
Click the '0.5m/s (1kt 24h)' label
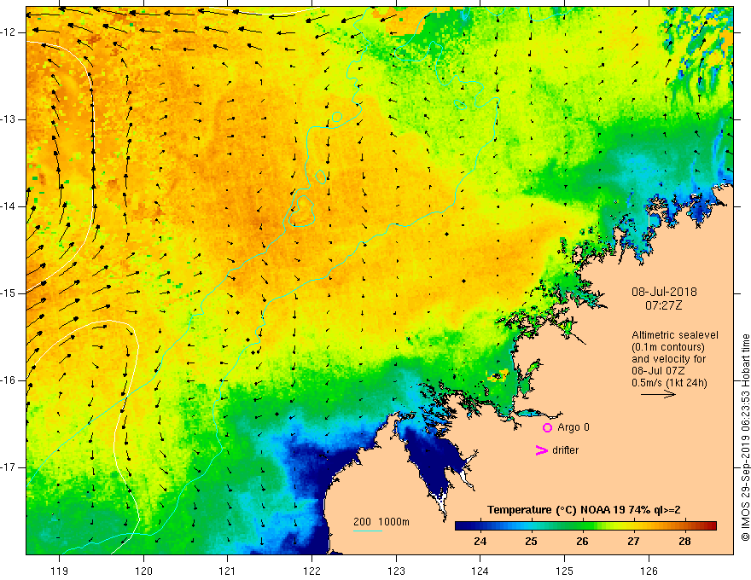point(669,382)
